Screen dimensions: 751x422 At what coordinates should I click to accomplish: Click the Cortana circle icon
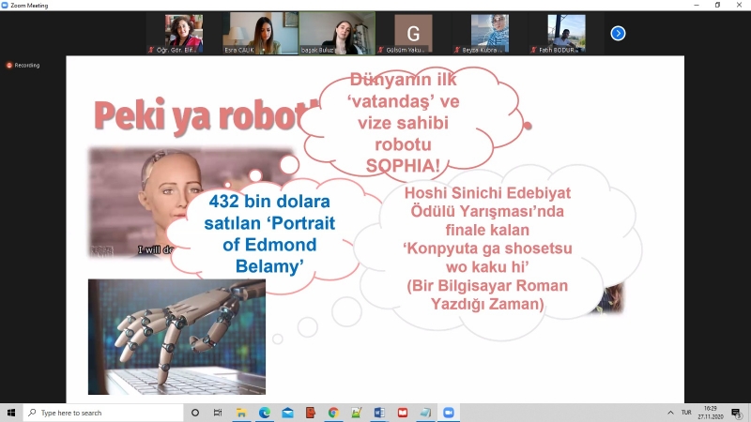[x=195, y=413]
